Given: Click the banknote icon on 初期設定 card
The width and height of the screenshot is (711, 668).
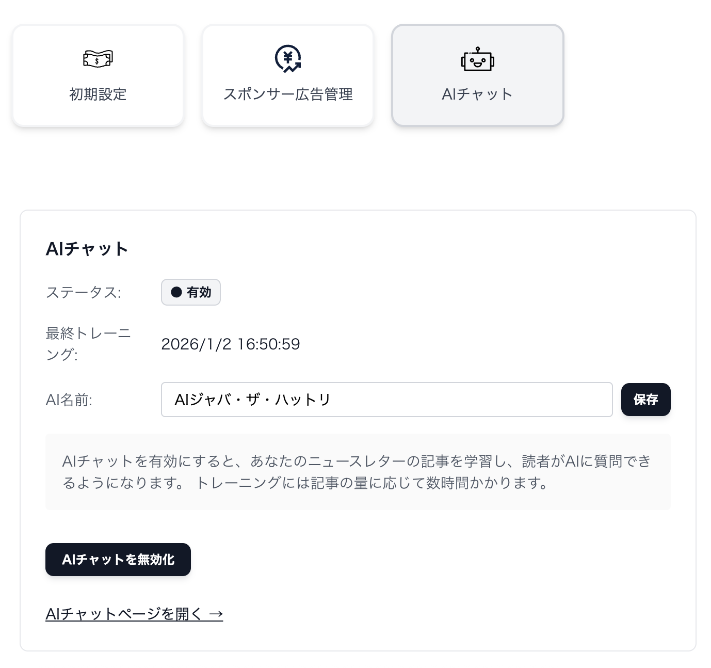Looking at the screenshot, I should pos(98,58).
